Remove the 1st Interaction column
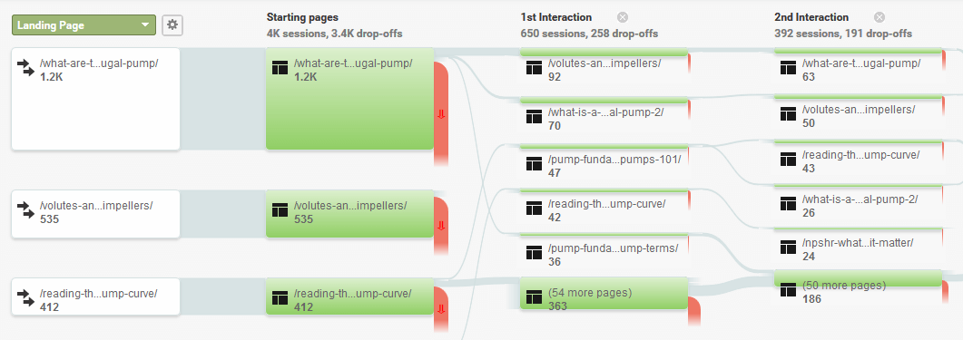This screenshot has width=963, height=340. (623, 17)
